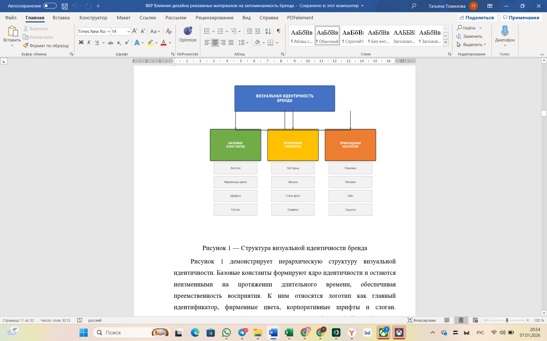Click the bulleted list icon
Screen dimensions: 547x341
207,31
